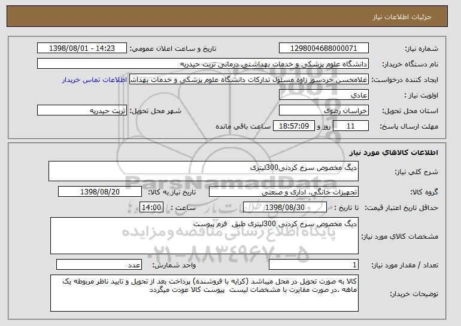Image resolution: width=461 pixels, height=326 pixels.
Task: Click the مشخصات کالای مورد نیاز label
Action: pyautogui.click(x=400, y=236)
